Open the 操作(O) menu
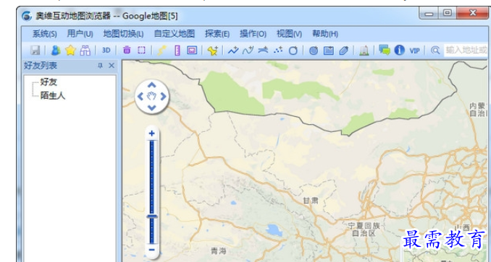The image size is (491, 262). point(253,34)
